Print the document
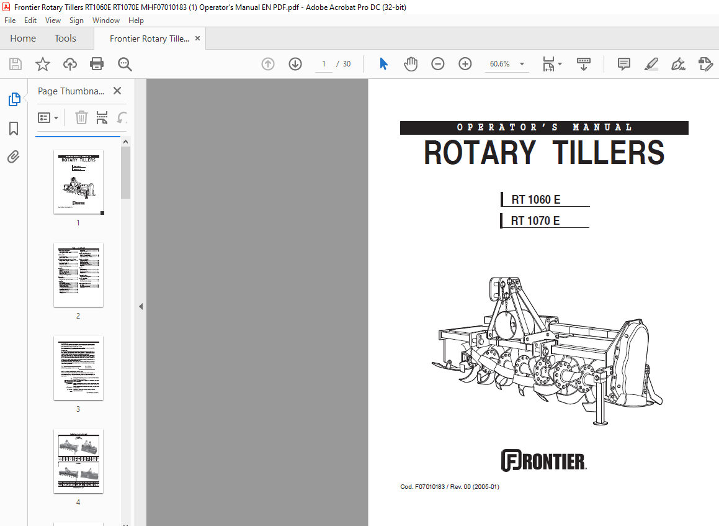The height and width of the screenshot is (526, 719). pyautogui.click(x=97, y=64)
